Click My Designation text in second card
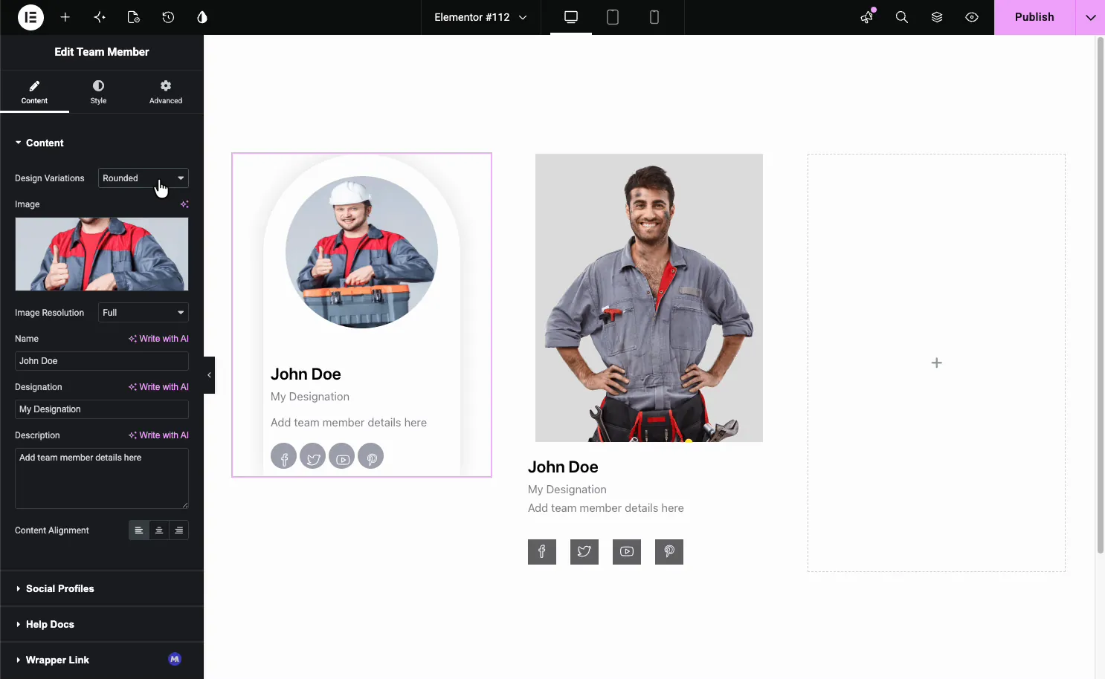 pyautogui.click(x=567, y=490)
